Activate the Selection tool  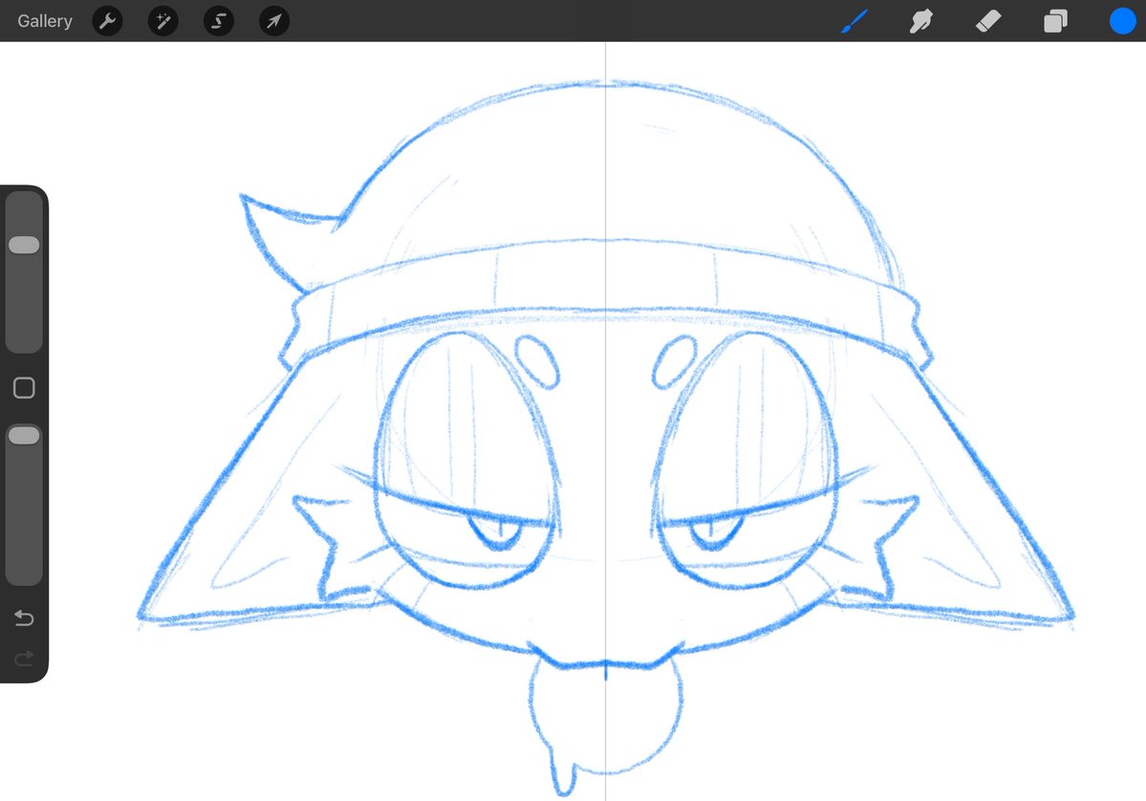coord(219,21)
